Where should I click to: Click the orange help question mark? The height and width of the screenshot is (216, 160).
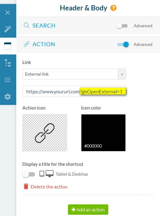[x=113, y=8]
